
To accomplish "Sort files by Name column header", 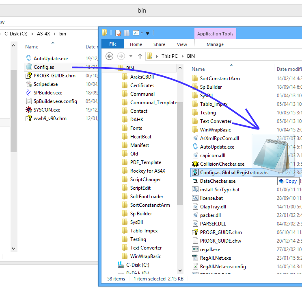I will point(198,69).
